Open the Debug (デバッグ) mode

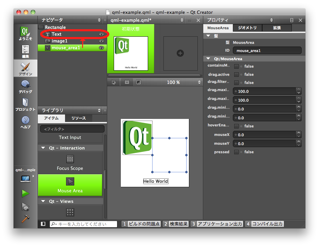pos(26,87)
